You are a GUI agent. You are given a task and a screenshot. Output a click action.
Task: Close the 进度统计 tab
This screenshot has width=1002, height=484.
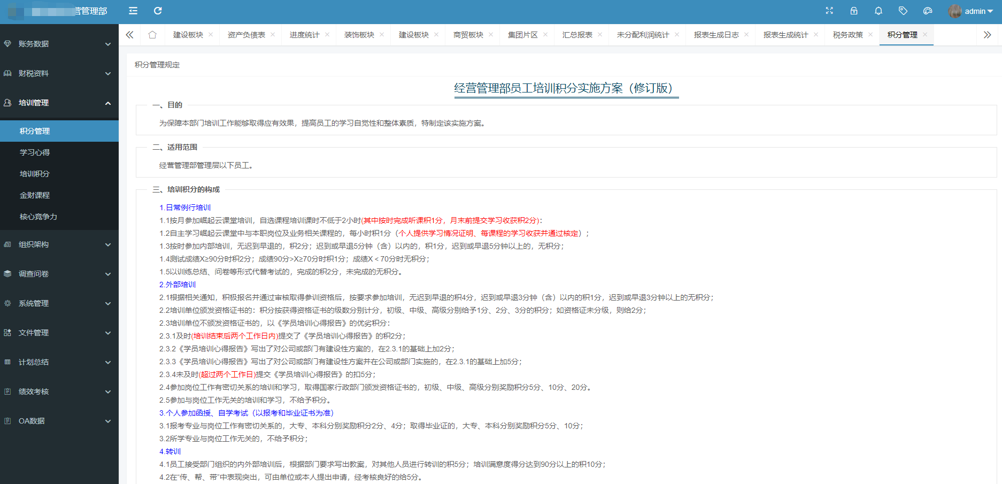[x=327, y=35]
